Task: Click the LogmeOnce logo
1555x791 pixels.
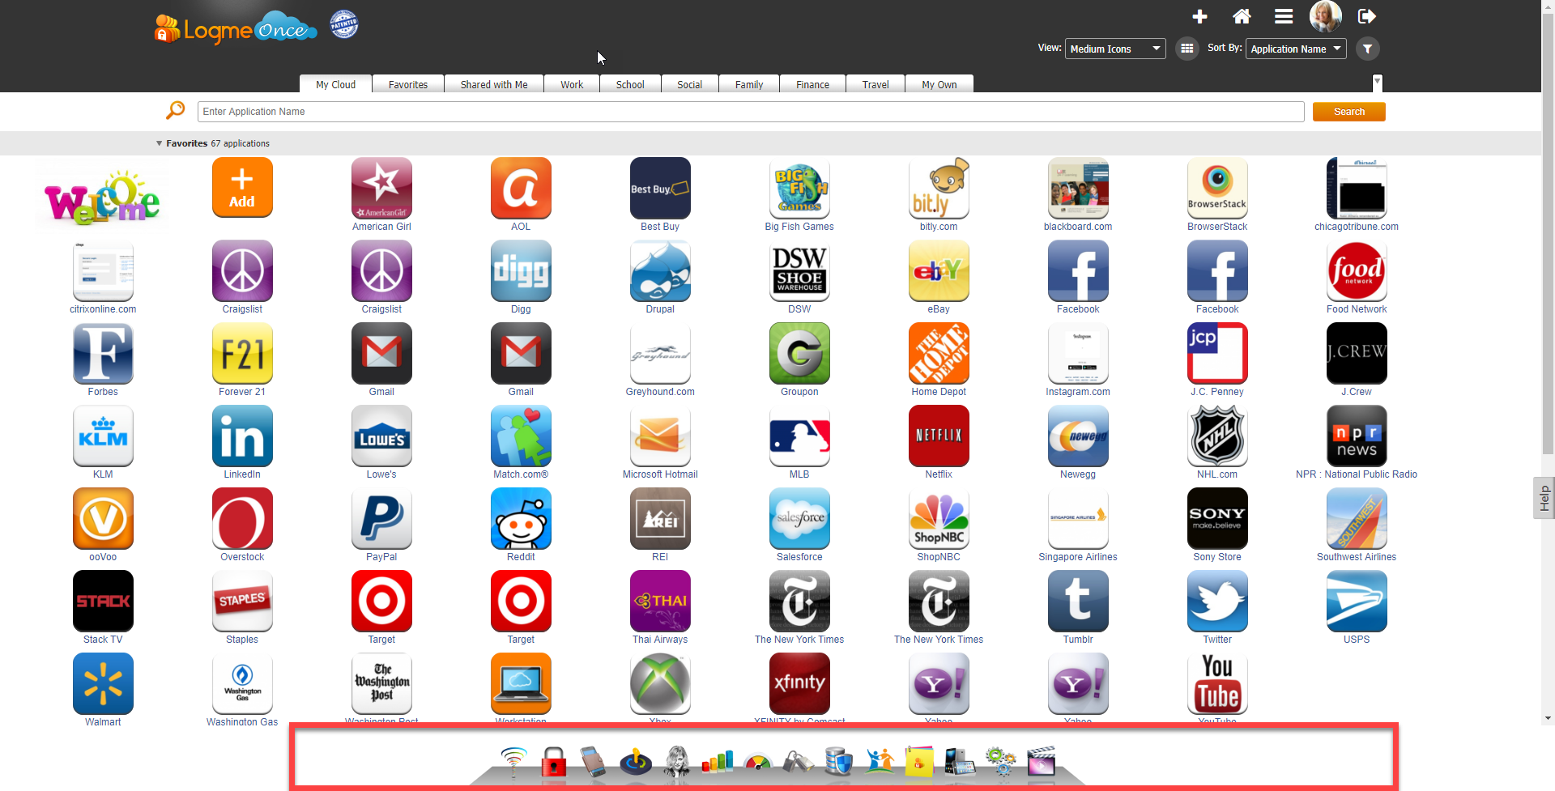Action: coord(235,28)
